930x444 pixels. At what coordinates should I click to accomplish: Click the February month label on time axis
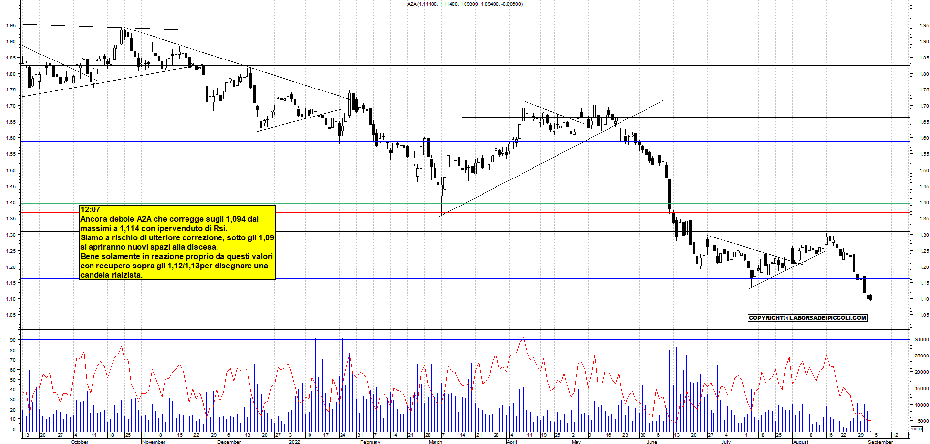coord(370,442)
